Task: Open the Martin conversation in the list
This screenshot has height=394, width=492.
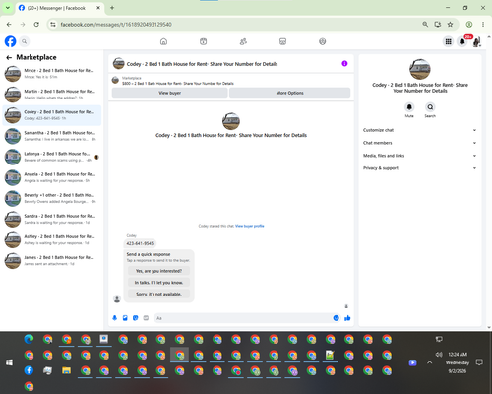Action: [52, 95]
